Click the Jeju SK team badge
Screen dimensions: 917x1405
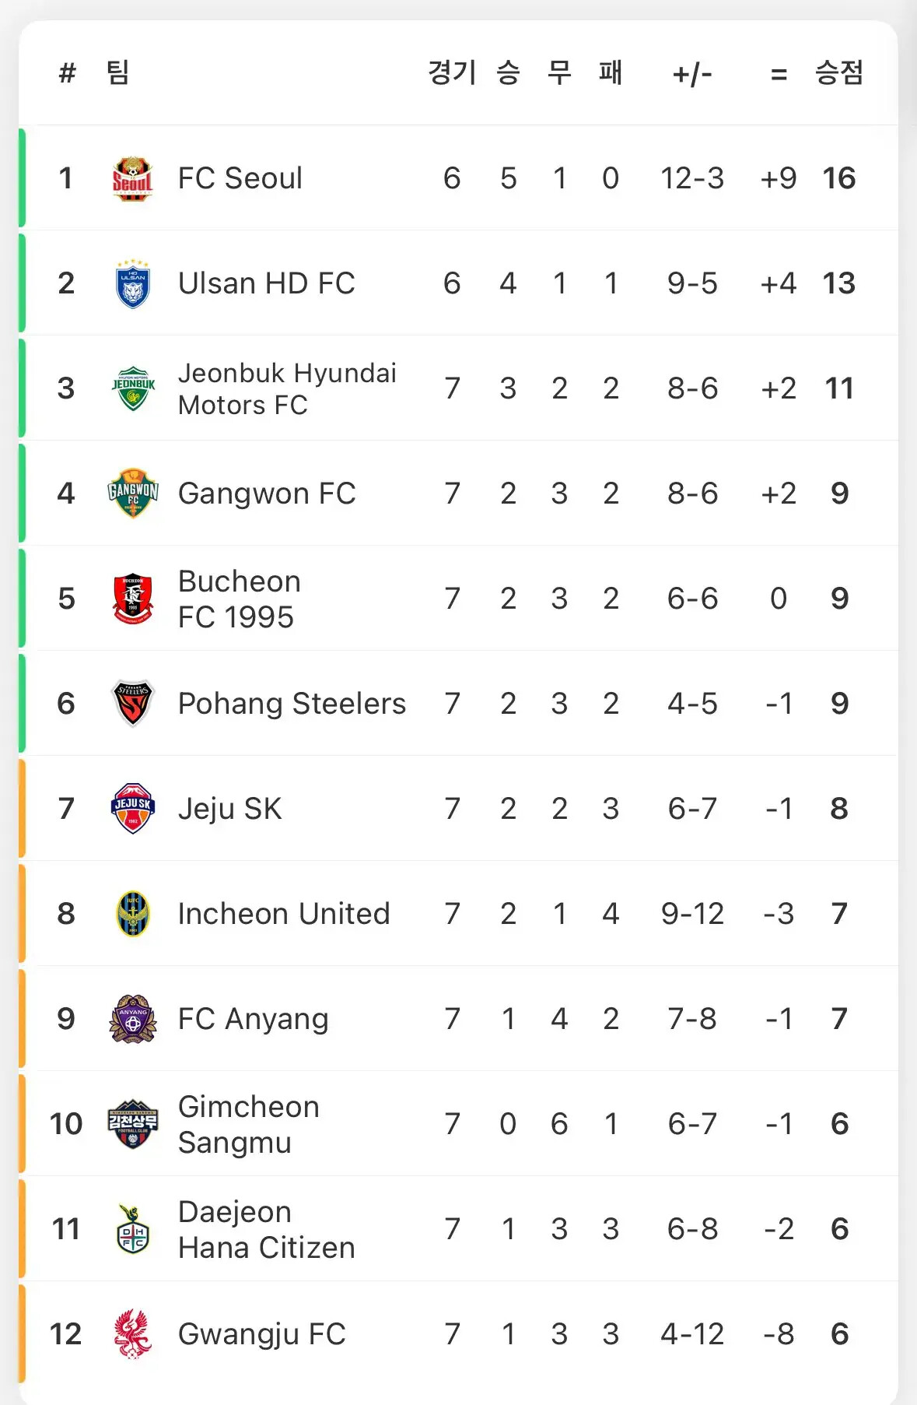click(133, 809)
